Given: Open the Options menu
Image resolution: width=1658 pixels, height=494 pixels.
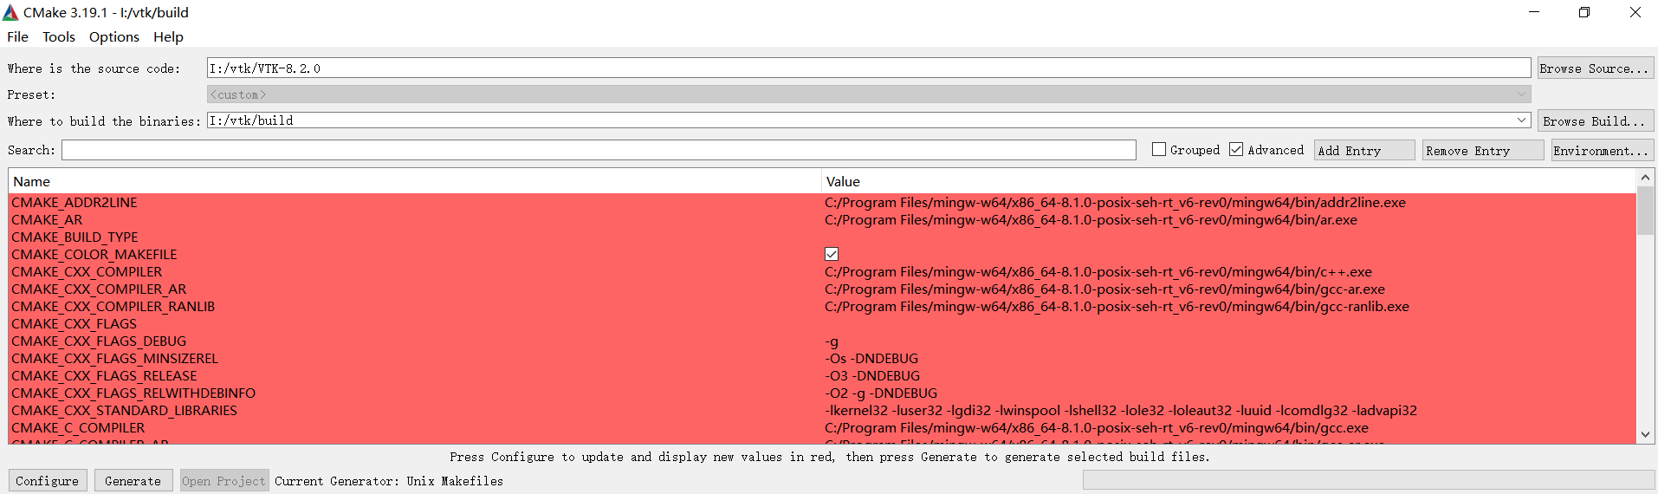Looking at the screenshot, I should pos(114,36).
